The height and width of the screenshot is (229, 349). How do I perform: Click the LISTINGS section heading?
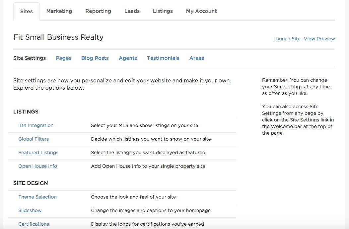tap(26, 112)
